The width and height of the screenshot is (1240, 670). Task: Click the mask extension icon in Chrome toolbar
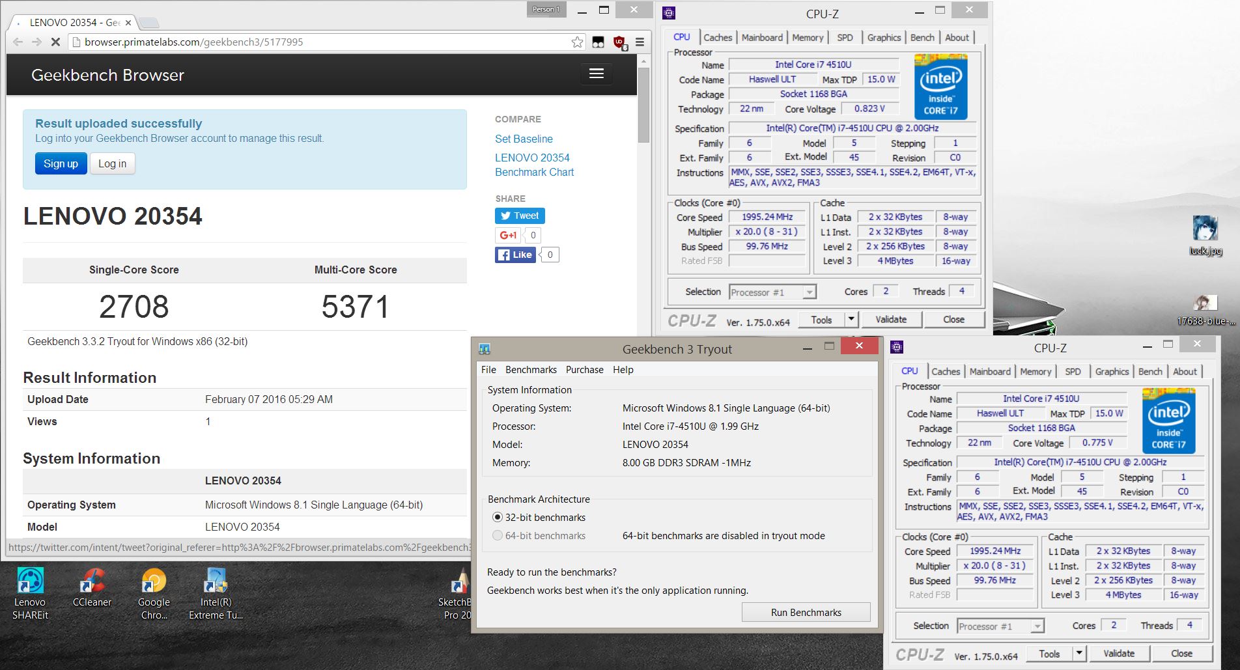[x=598, y=42]
